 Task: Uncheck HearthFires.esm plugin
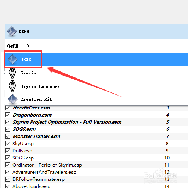tap(8, 108)
